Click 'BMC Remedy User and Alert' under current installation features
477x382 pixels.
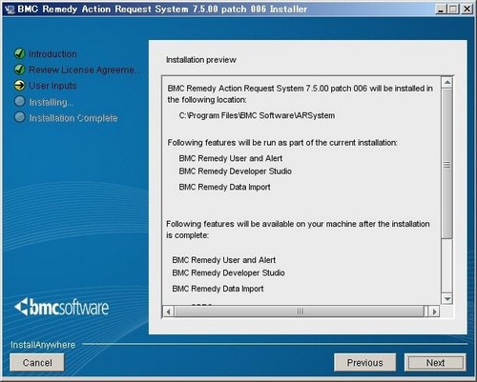[231, 158]
